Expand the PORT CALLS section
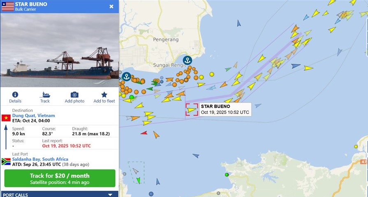This screenshot has height=197, width=368. click(x=110, y=195)
